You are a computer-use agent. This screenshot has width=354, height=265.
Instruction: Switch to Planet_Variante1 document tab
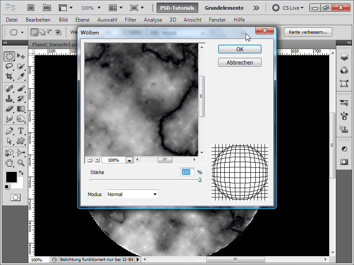pos(54,45)
